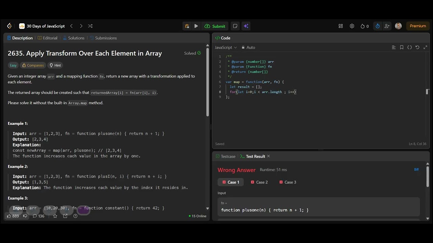
Task: Switch to the Submissions tab
Action: (103, 38)
